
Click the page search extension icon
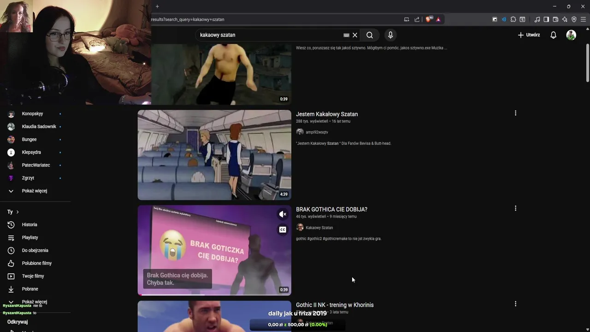pyautogui.click(x=522, y=19)
